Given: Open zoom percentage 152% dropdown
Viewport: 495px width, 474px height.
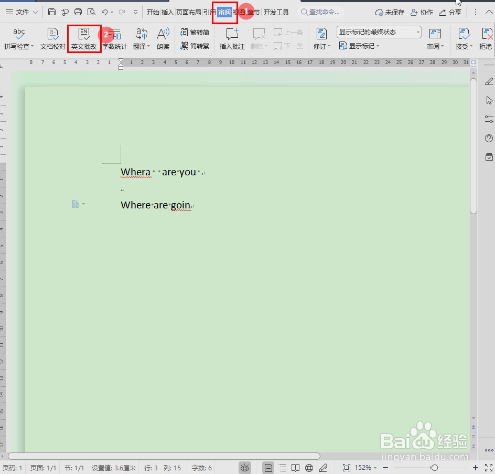Looking at the screenshot, I should coord(375,468).
